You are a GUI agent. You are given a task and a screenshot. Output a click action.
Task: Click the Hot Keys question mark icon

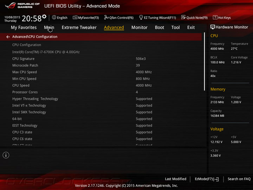click(x=215, y=17)
